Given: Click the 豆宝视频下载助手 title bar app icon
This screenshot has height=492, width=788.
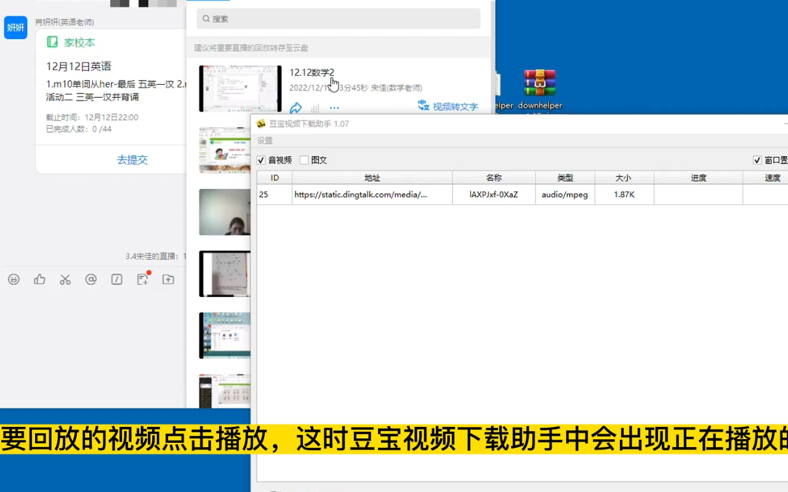Looking at the screenshot, I should [x=261, y=124].
